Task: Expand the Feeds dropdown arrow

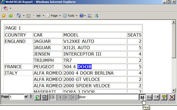Action: coord(34,16)
